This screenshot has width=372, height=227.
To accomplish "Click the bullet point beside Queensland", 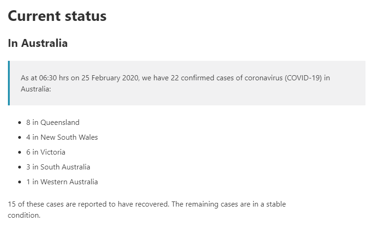I will [20, 123].
